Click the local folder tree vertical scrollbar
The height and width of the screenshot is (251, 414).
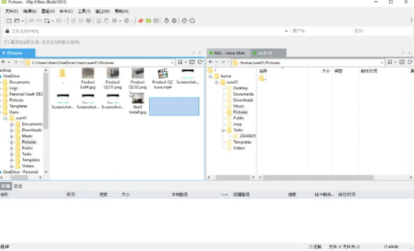click(x=46, y=100)
